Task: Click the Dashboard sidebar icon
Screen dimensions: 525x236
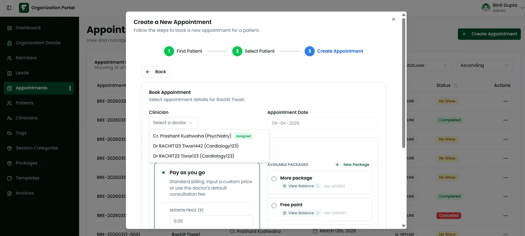Action: coord(10,28)
